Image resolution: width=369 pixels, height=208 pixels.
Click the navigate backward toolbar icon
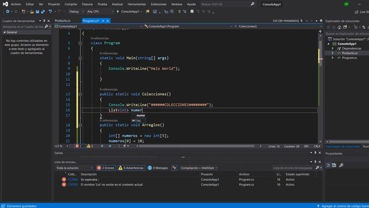(7, 12)
